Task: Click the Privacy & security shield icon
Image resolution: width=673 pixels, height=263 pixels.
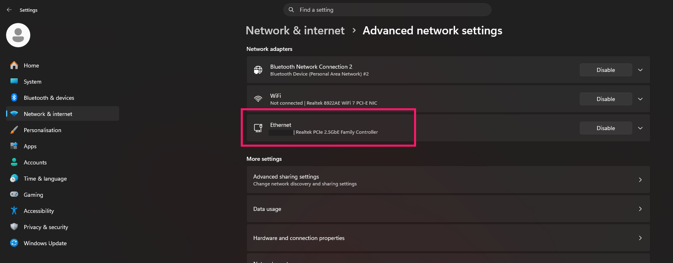Action: (x=14, y=227)
